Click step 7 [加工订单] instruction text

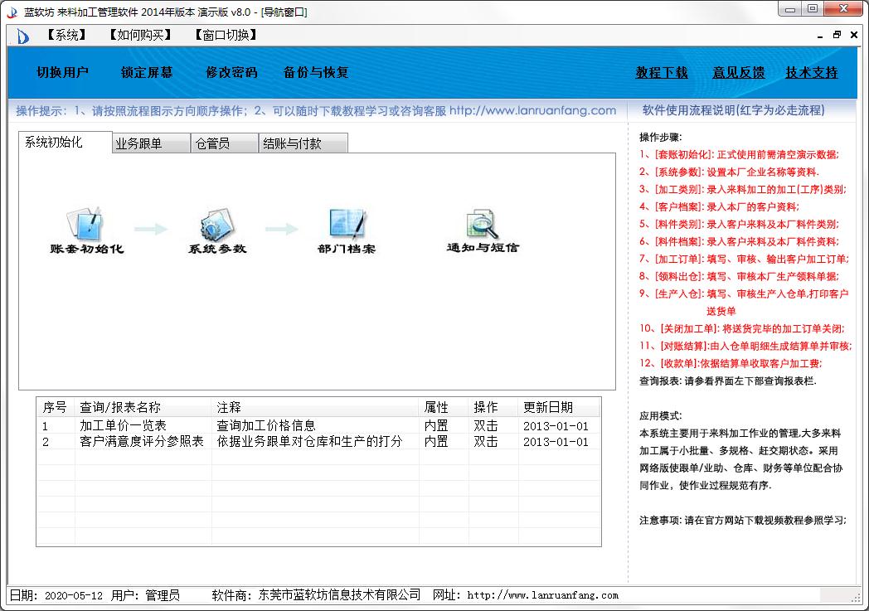pyautogui.click(x=744, y=259)
